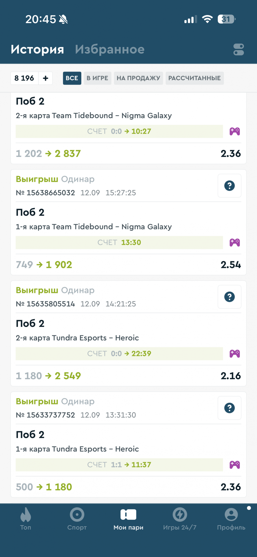Tap gamepad icon beside score 11:37
The image size is (257, 557).
pyautogui.click(x=235, y=465)
